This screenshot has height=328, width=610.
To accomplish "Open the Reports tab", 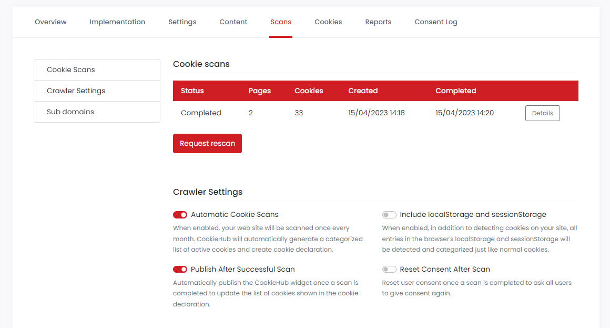I will [378, 22].
